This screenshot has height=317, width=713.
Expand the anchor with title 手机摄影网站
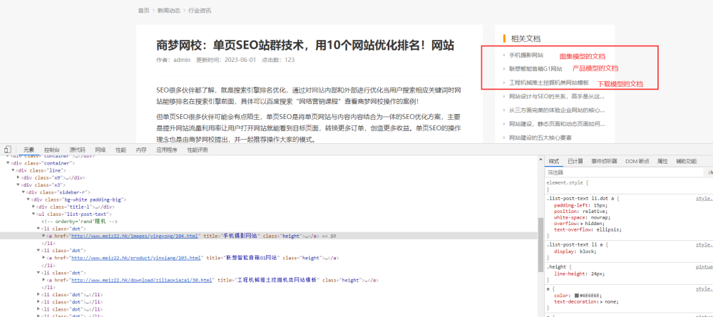(x=43, y=236)
